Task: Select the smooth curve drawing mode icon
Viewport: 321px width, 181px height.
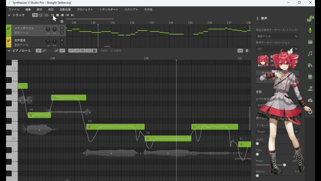Action: [71, 51]
